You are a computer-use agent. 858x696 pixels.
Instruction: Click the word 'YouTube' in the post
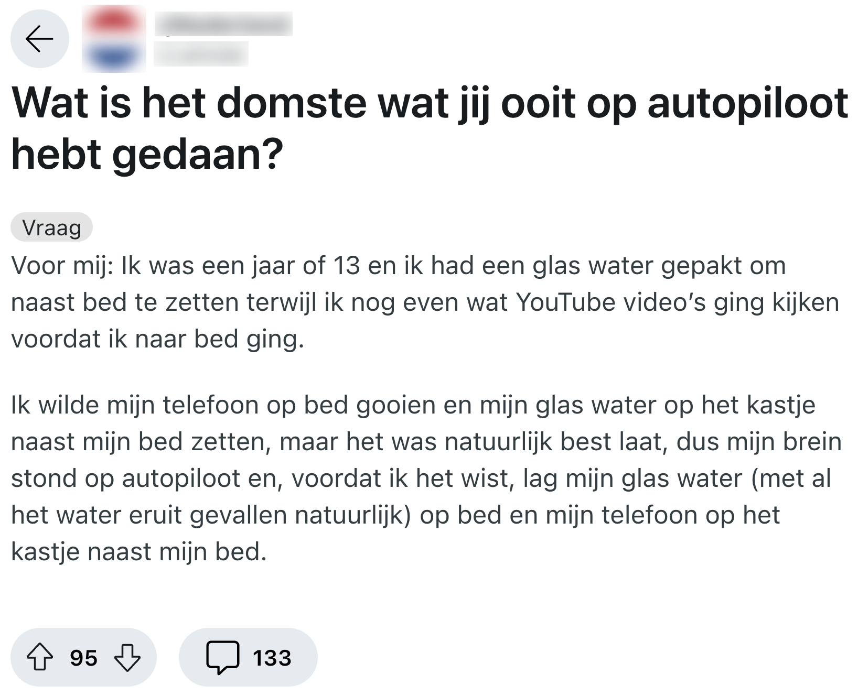pyautogui.click(x=565, y=302)
